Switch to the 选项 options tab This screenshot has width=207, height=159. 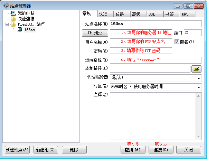[x=105, y=14]
